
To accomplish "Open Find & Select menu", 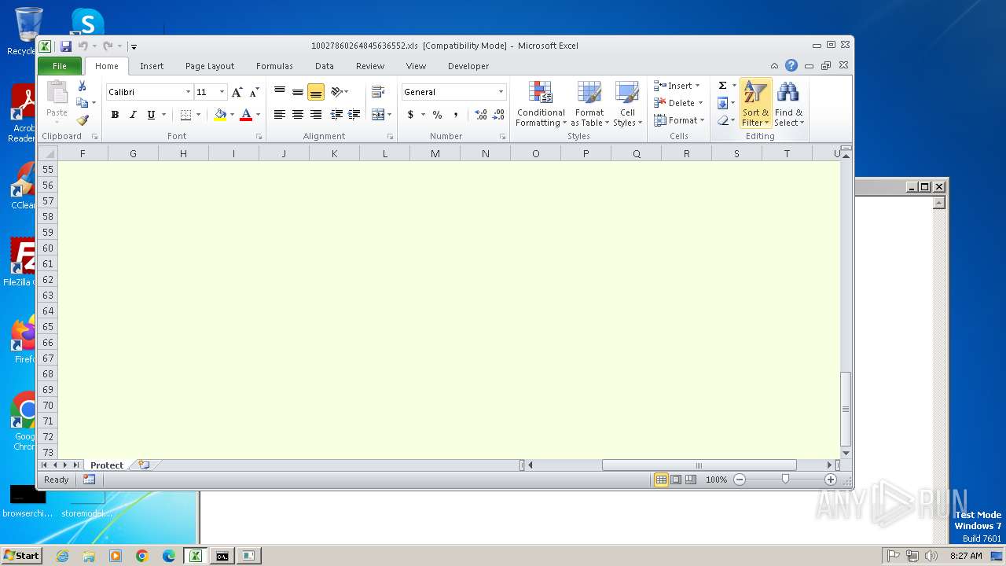I will (x=788, y=104).
